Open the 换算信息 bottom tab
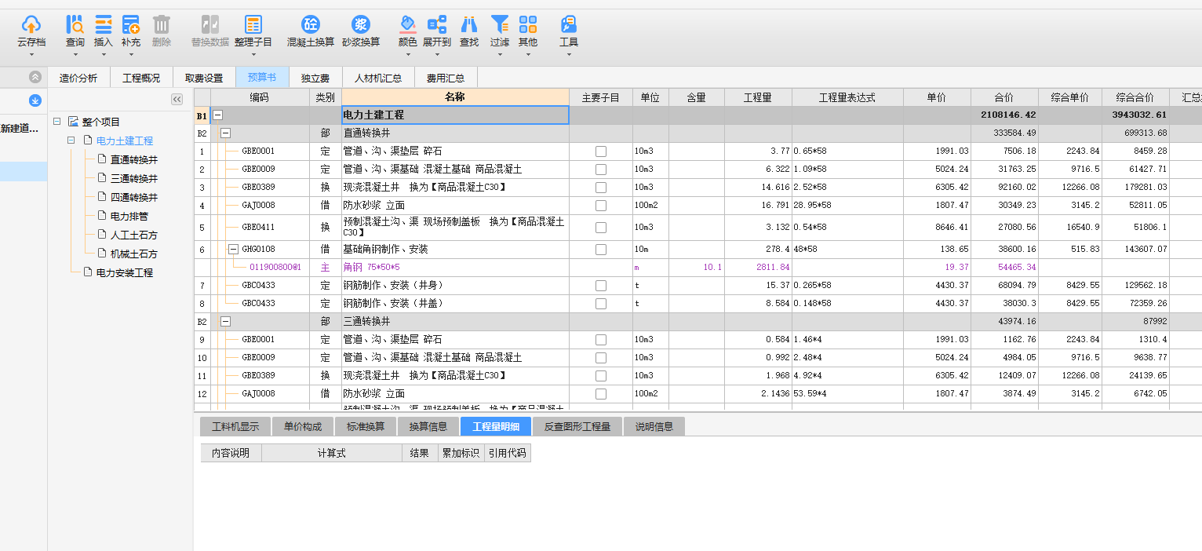 pos(428,427)
